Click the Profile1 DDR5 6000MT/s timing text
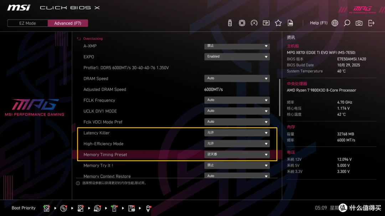Screen dimensions: 385x216 (126, 68)
